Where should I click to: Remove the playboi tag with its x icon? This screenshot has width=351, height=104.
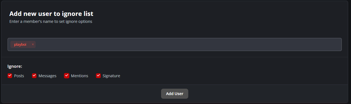(33, 44)
